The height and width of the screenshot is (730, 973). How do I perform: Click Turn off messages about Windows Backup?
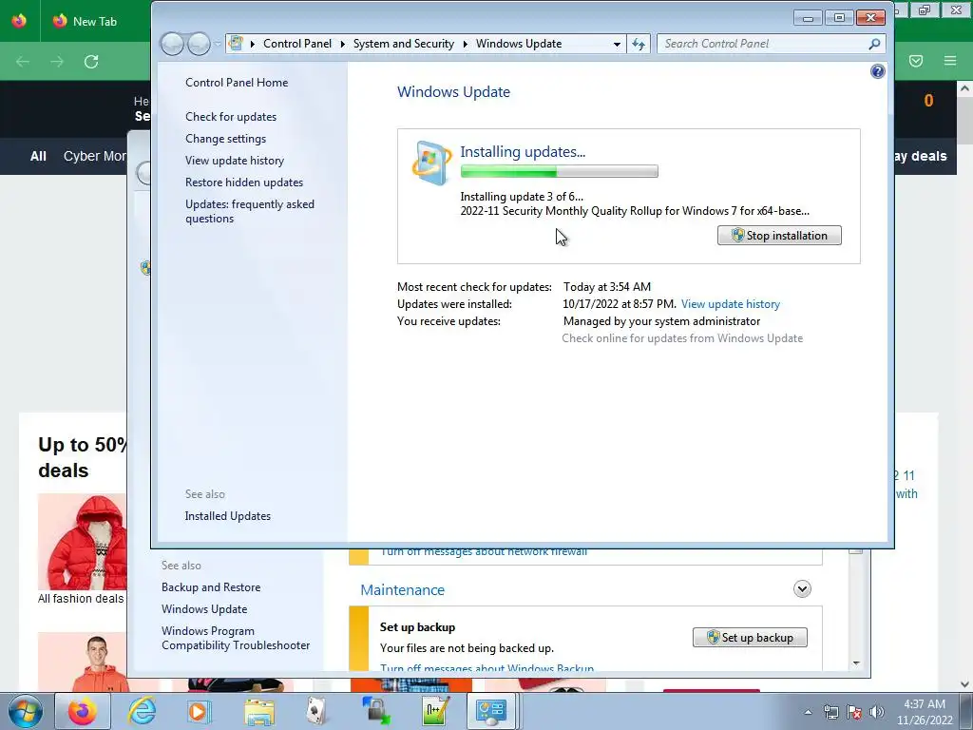(487, 667)
